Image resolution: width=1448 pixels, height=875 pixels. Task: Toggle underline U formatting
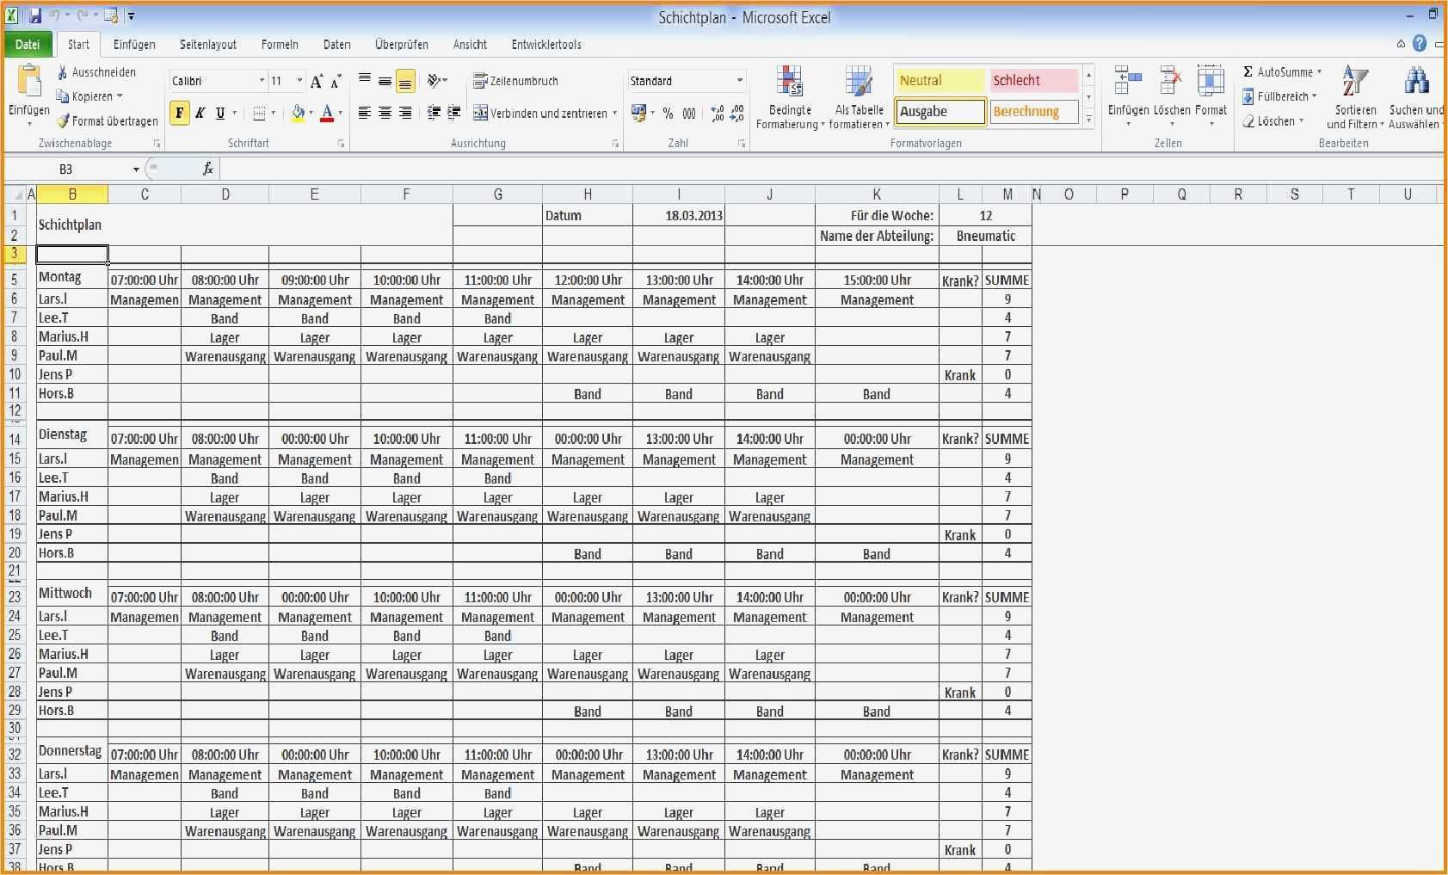coord(220,113)
